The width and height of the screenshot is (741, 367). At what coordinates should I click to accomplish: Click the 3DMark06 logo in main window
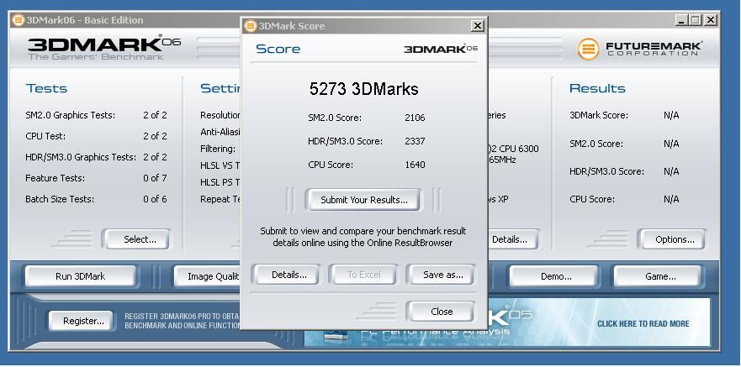click(104, 48)
